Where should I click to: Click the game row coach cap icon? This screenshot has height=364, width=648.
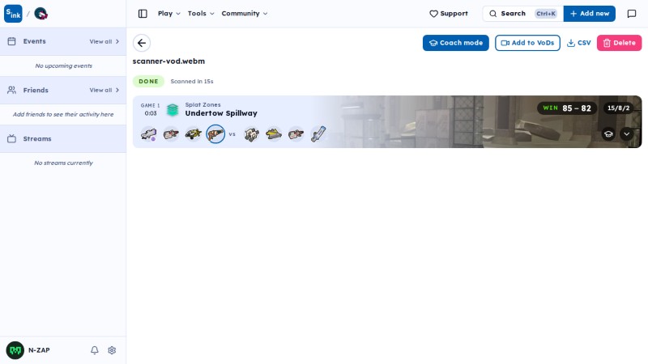[x=608, y=134]
